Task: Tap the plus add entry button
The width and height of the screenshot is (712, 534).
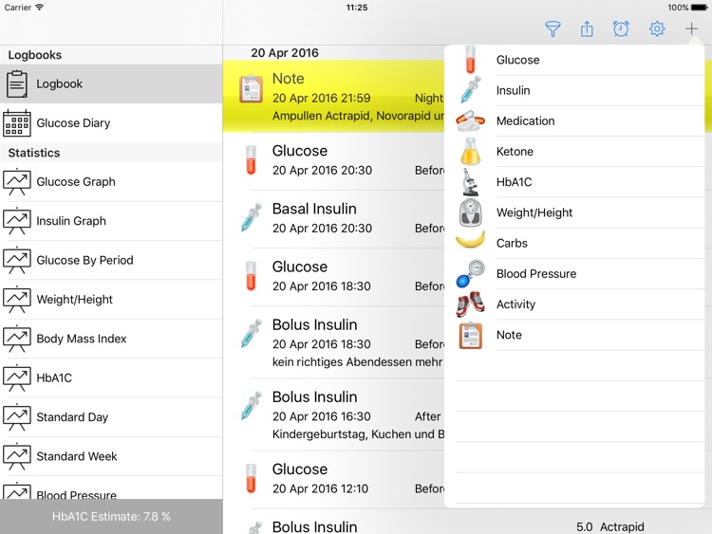Action: pyautogui.click(x=691, y=29)
